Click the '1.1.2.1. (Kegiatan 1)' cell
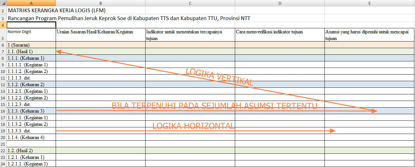This screenshot has height=167, width=415. (x=31, y=91)
